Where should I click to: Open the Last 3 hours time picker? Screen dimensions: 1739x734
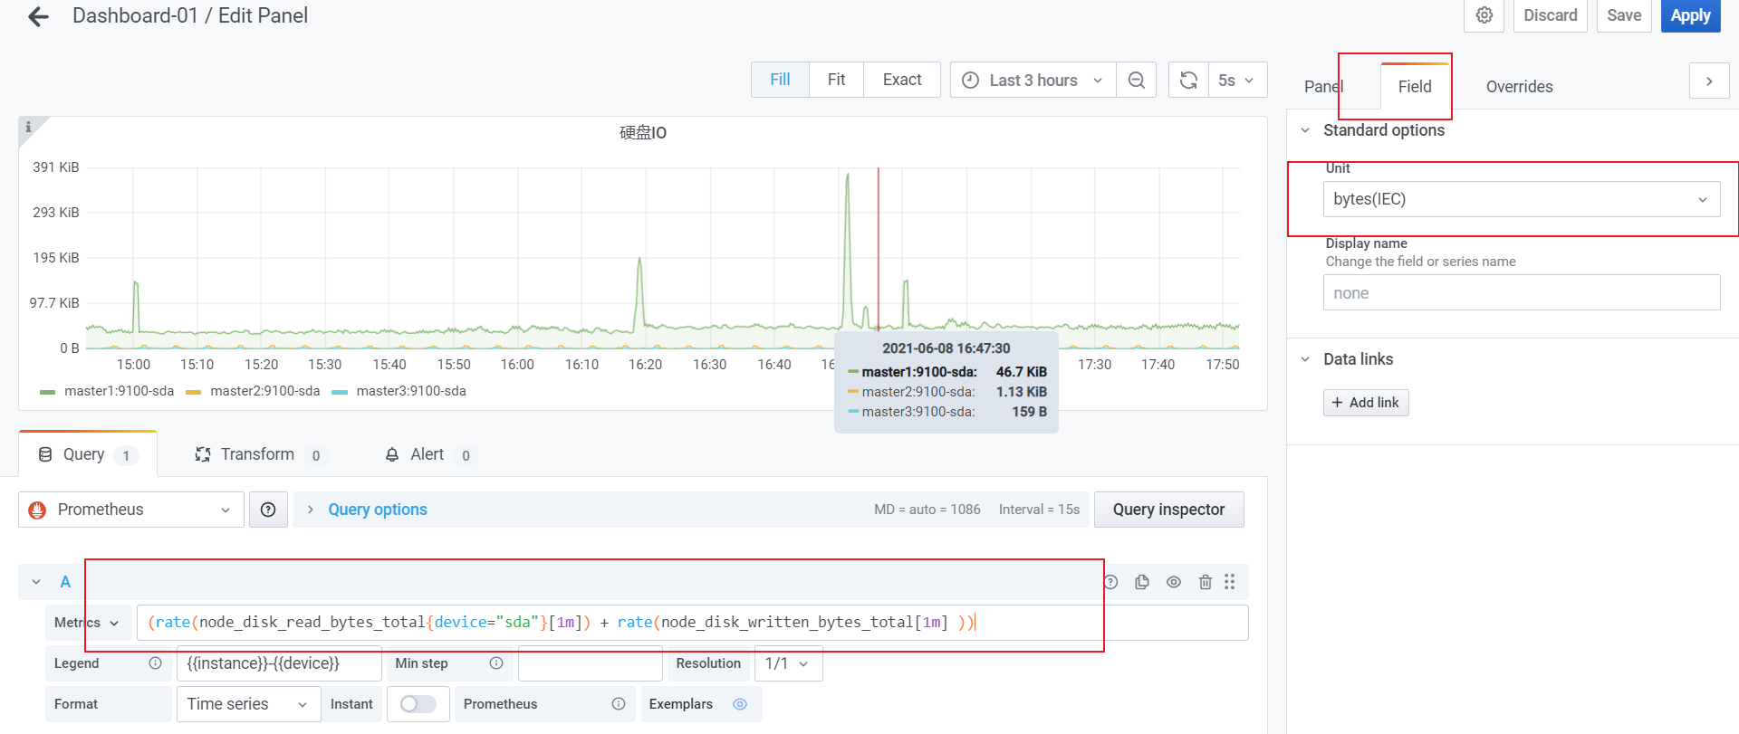tap(1033, 80)
